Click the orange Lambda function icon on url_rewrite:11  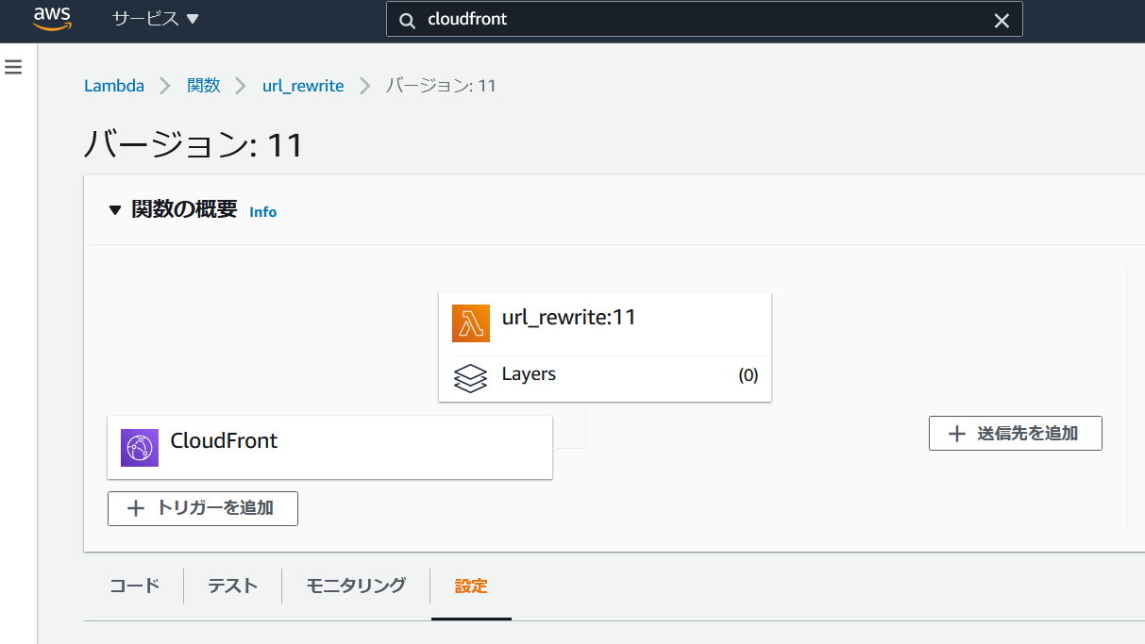point(471,322)
